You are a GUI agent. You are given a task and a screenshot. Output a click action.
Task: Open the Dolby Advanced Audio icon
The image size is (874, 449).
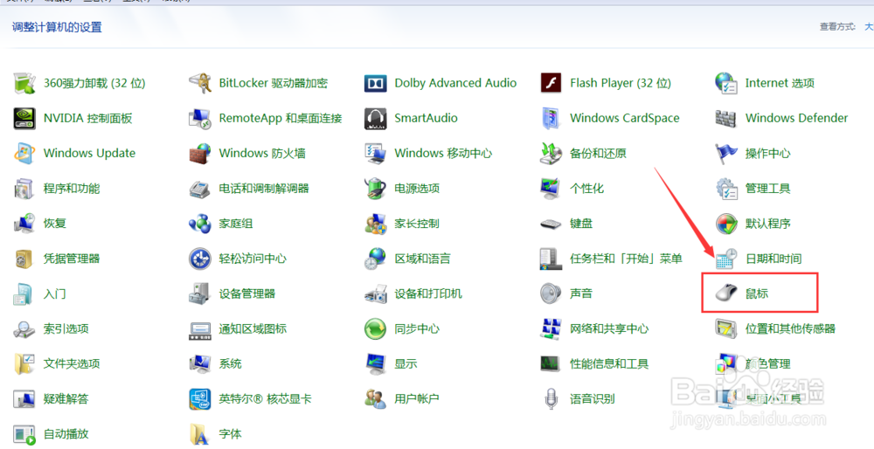tap(376, 84)
